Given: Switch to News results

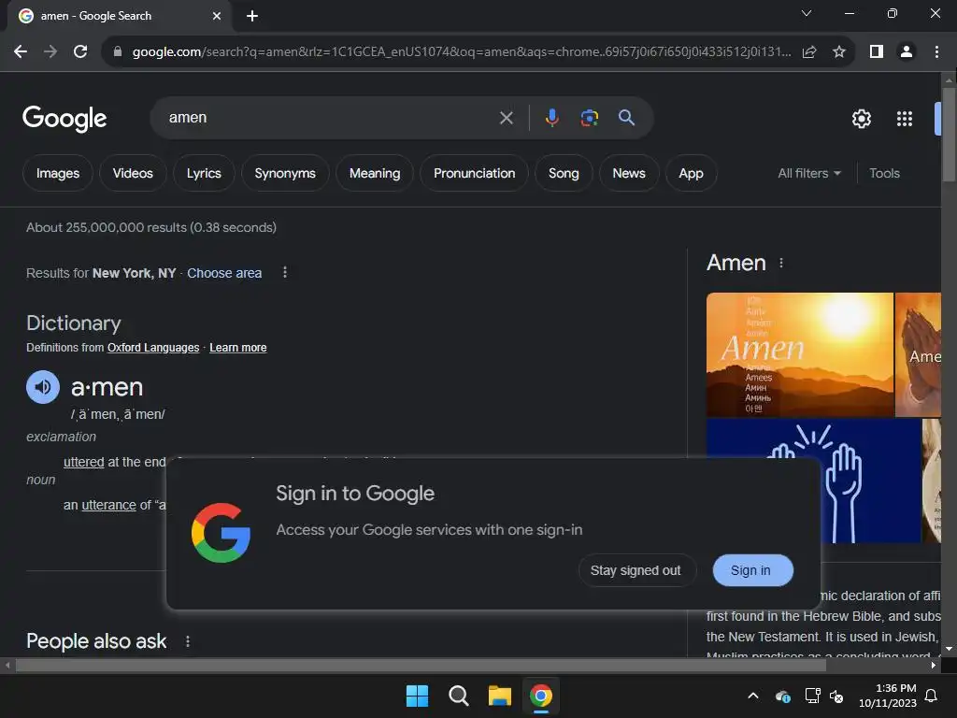Looking at the screenshot, I should [629, 173].
